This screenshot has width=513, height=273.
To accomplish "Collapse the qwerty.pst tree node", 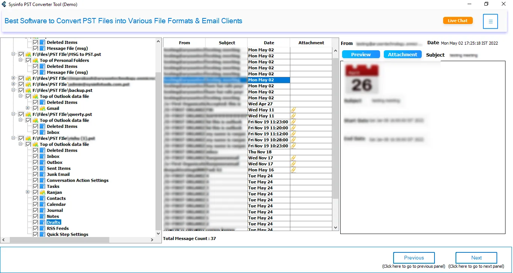I will (14, 114).
